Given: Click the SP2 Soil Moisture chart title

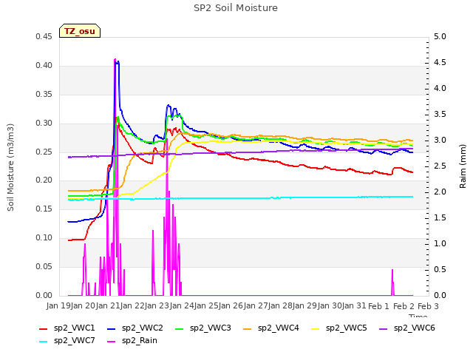Looking at the screenshot, I should click(236, 8).
